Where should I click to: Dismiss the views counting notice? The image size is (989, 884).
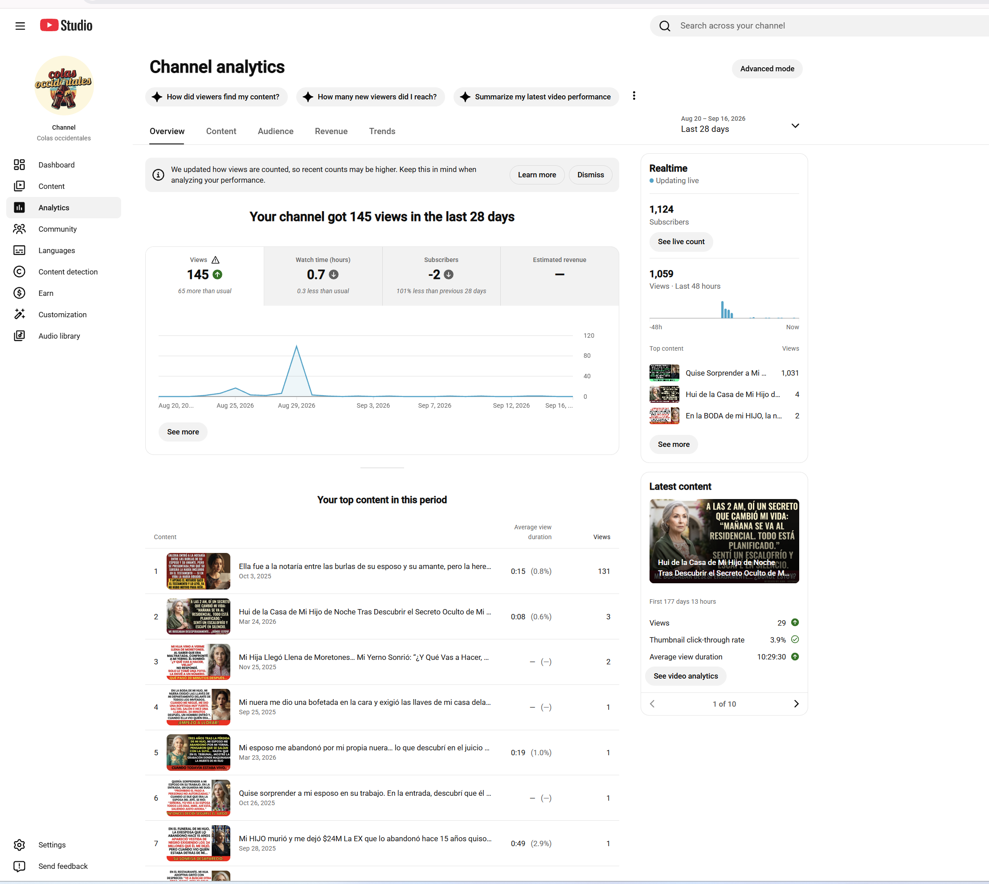(590, 175)
